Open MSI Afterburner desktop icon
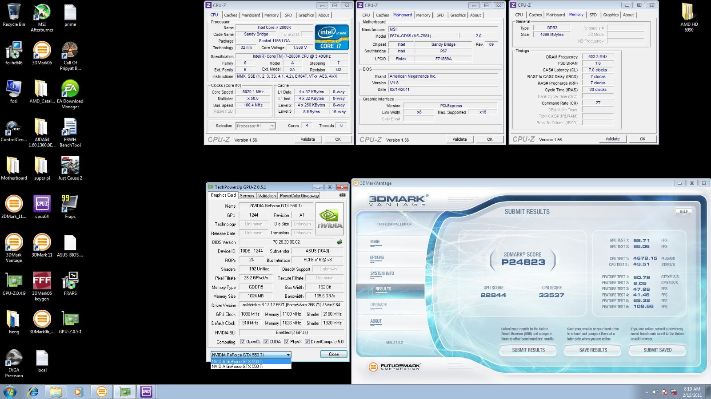This screenshot has width=711, height=399. pyautogui.click(x=42, y=18)
